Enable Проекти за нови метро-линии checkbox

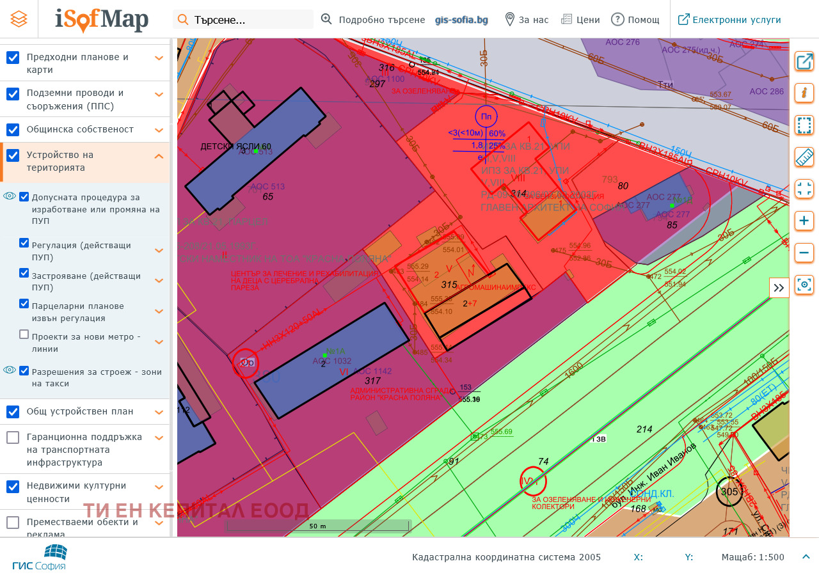pos(24,335)
